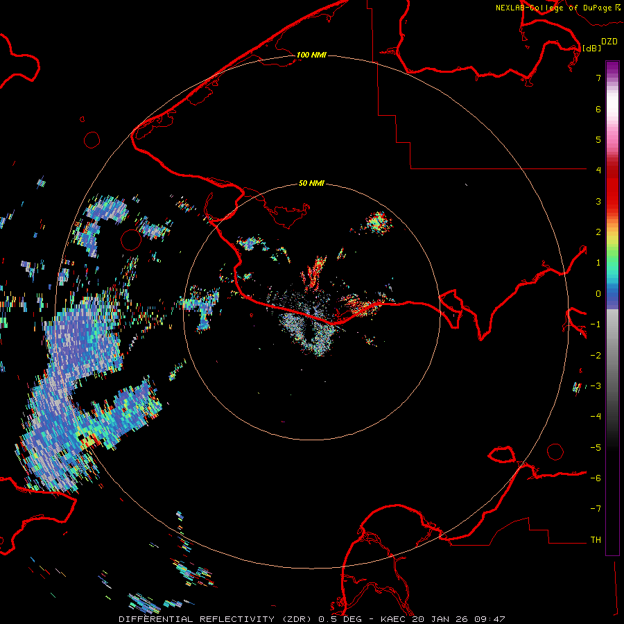
Task: Click the 0 tick value on the color scale
Action: click(x=598, y=294)
